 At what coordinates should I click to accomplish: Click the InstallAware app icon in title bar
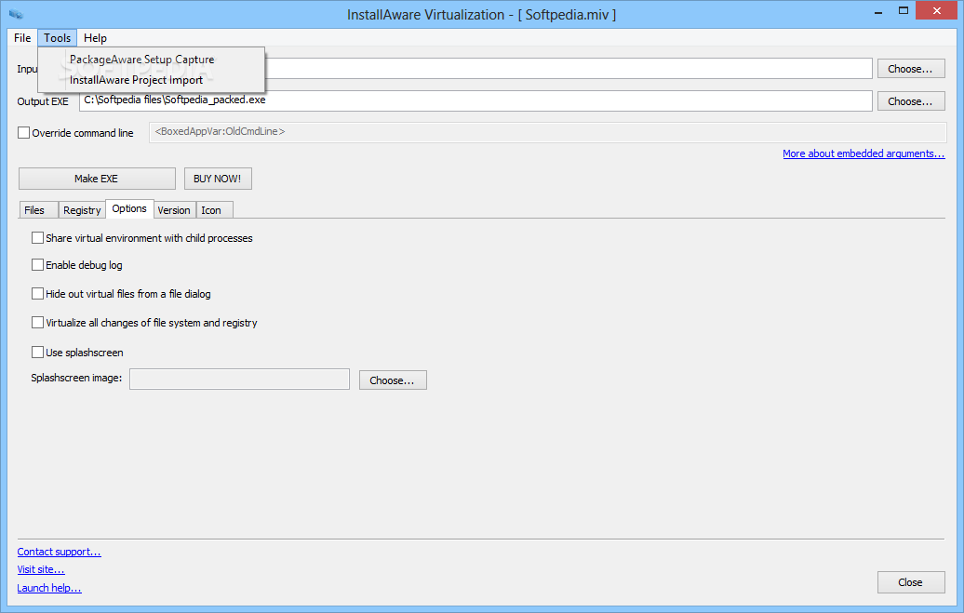[16, 14]
